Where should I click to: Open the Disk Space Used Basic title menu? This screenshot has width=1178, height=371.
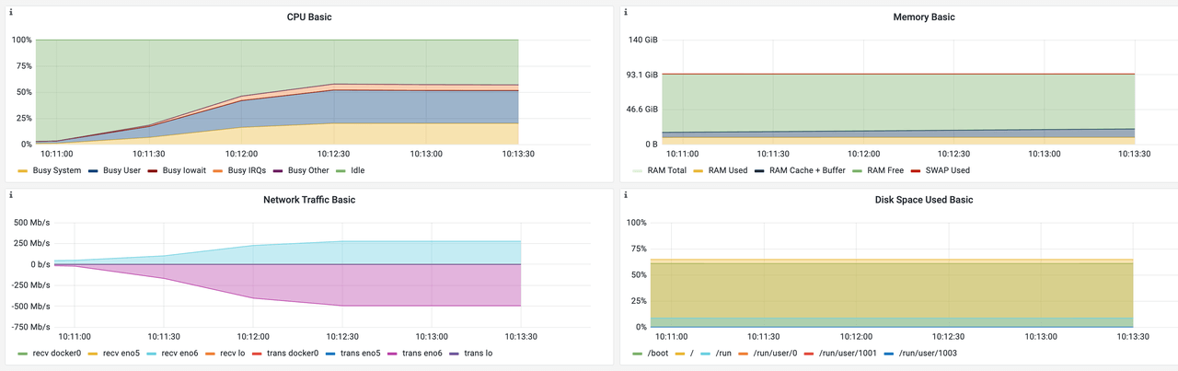(x=923, y=200)
